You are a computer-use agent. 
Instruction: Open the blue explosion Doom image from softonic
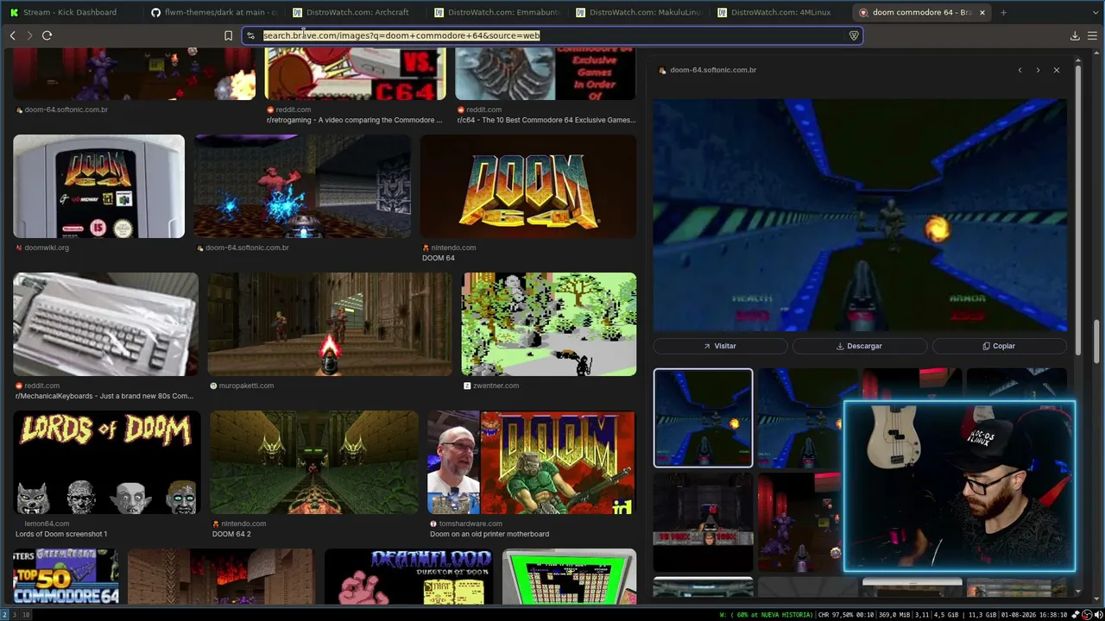point(302,186)
